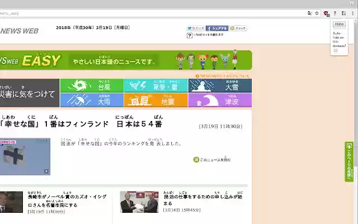The height and width of the screenshot is (224, 358).
Task: Bookmark this page with the star icon
Action: (317, 13)
